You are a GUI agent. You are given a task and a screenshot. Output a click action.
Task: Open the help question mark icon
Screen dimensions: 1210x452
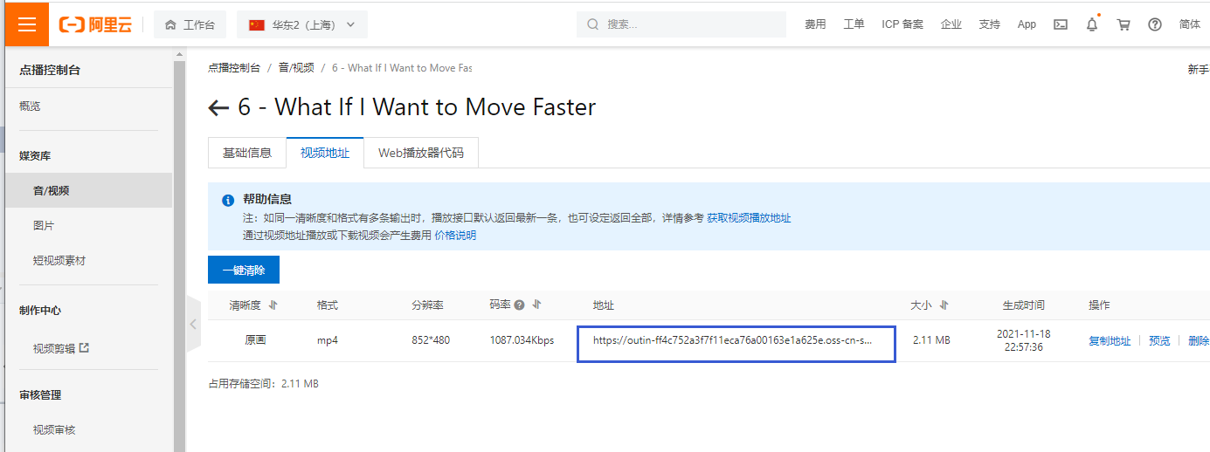(1155, 24)
